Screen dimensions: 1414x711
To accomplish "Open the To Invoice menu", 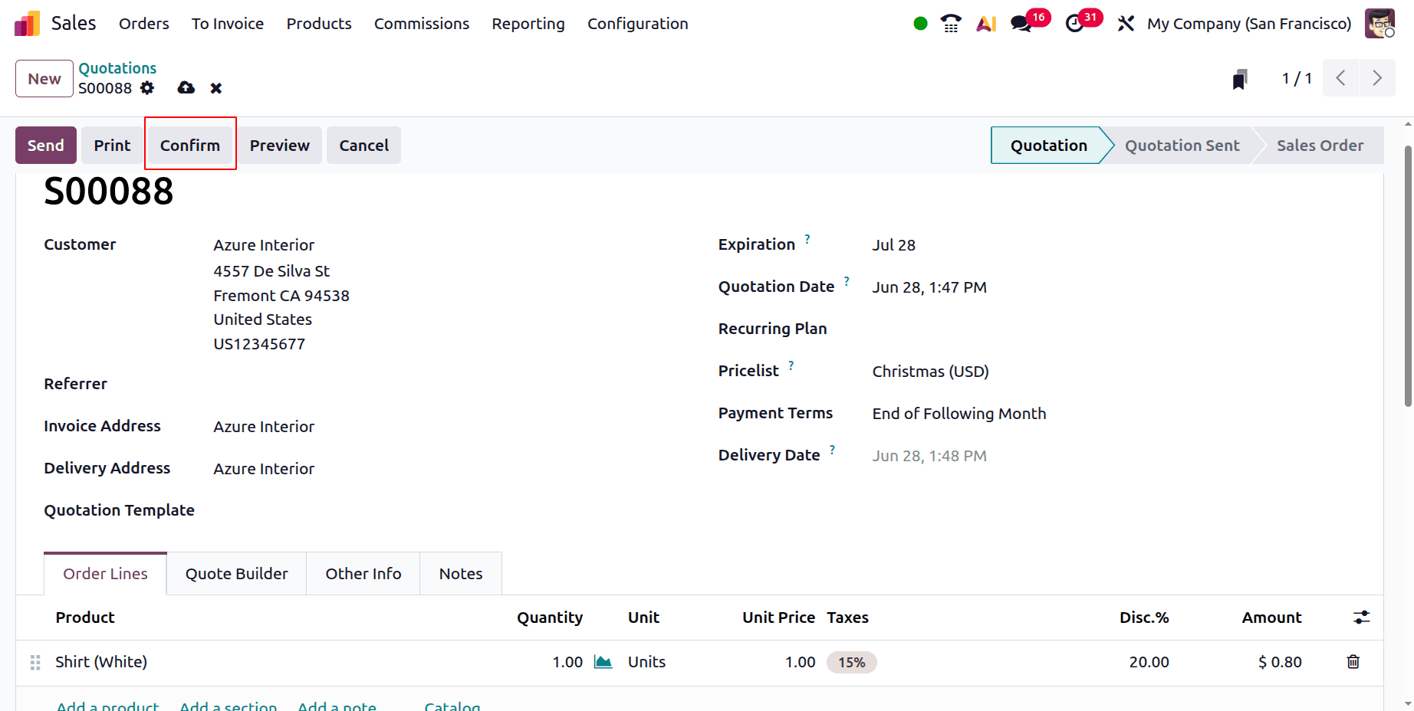I will click(228, 24).
